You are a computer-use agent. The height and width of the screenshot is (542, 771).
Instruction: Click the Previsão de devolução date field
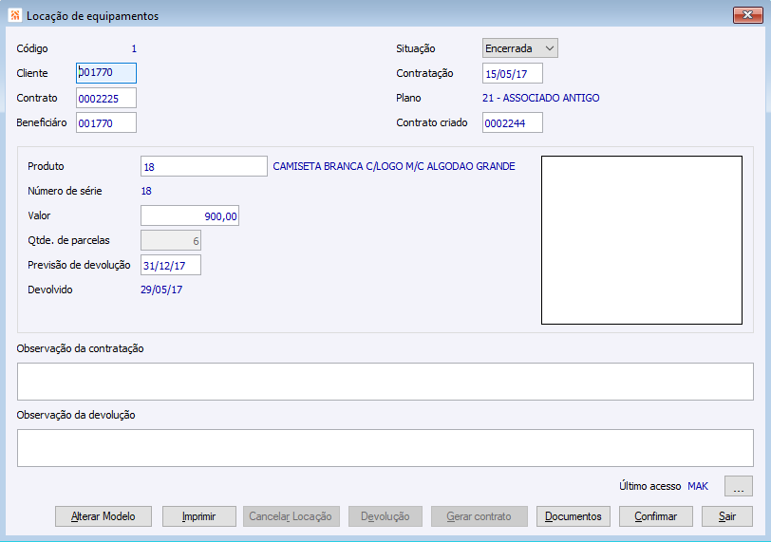click(171, 265)
